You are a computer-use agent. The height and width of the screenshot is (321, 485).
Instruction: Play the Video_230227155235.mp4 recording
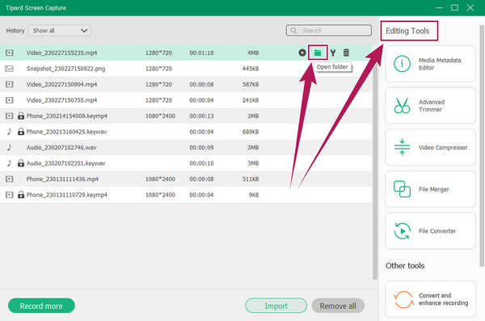(302, 53)
